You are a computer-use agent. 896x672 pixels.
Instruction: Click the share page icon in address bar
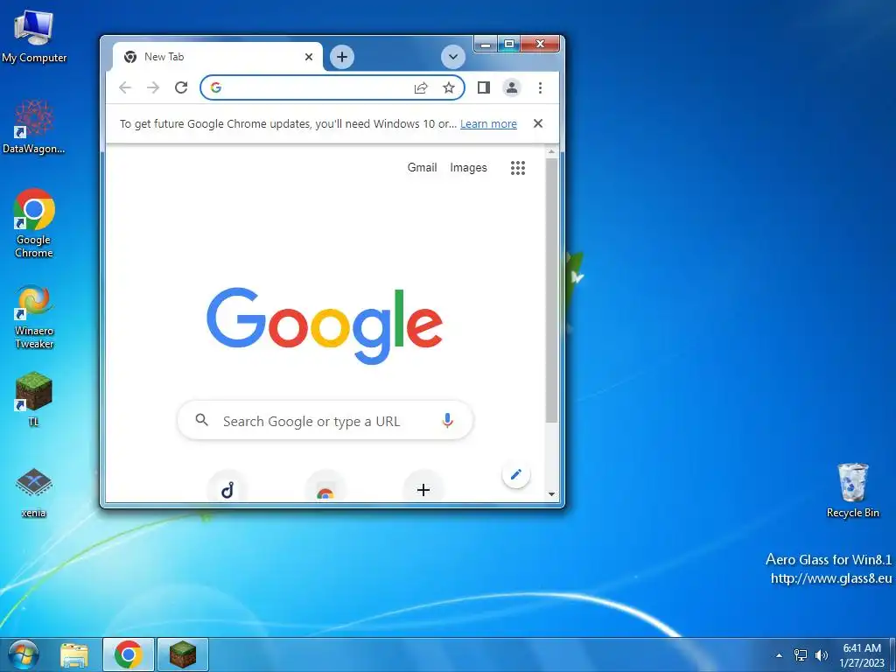tap(421, 87)
